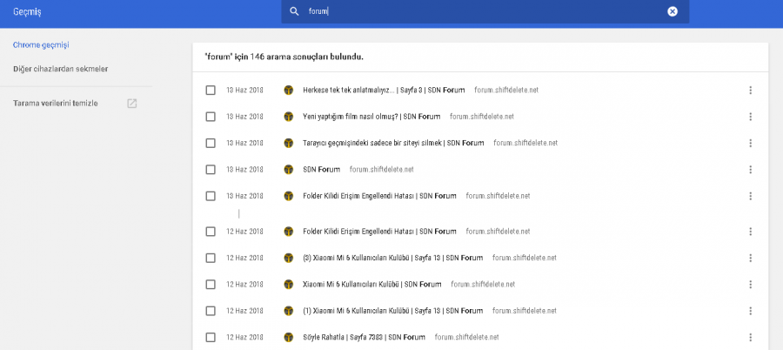Click favicon of '(3) Xiaomi Mi 6' entry
This screenshot has width=783, height=350.
pos(288,258)
